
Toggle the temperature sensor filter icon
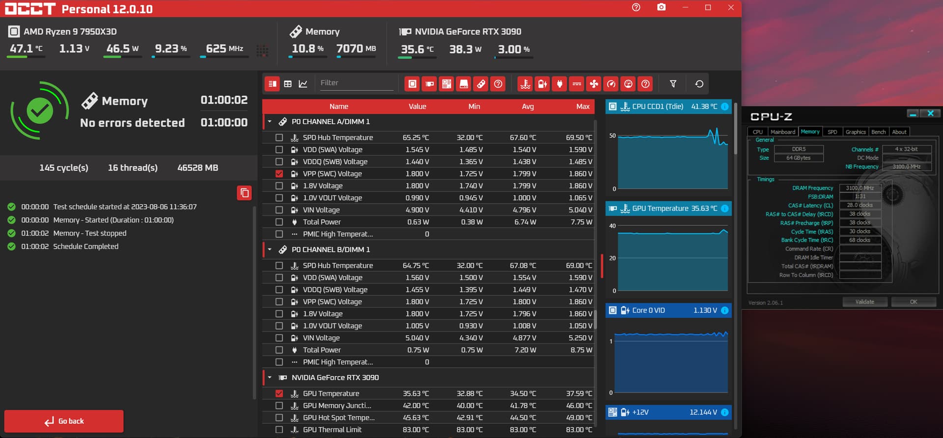pyautogui.click(x=525, y=84)
